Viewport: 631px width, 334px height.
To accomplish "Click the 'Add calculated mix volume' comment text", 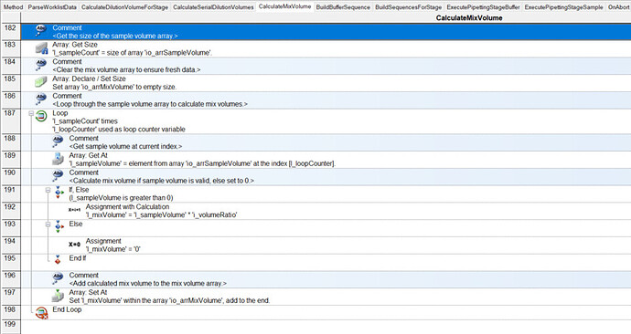I will [147, 283].
